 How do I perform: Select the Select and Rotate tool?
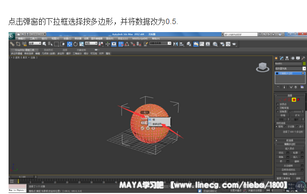coord(76,44)
